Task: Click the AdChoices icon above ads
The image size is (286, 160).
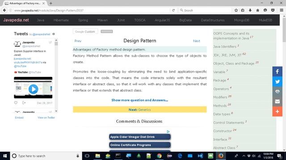Action: (x=168, y=132)
